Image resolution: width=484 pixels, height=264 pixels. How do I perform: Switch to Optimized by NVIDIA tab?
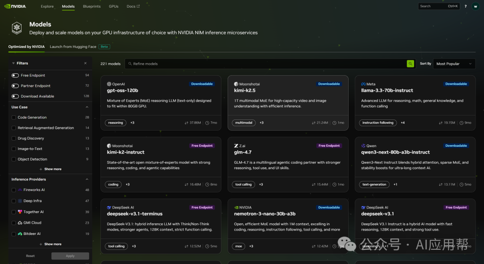click(26, 47)
